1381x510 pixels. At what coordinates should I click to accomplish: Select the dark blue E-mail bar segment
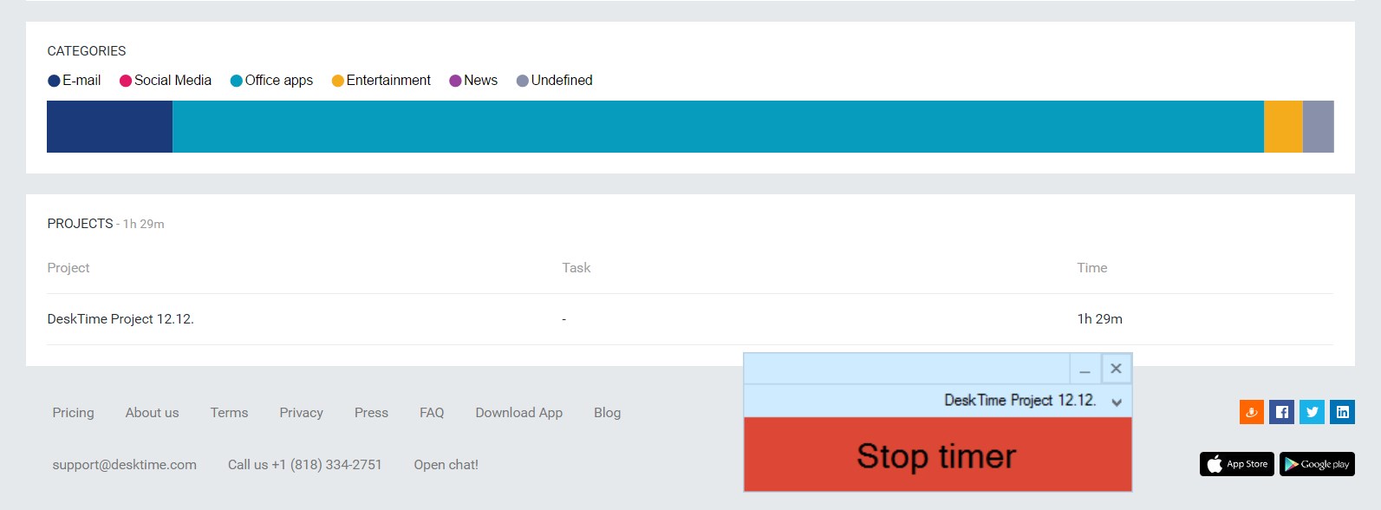[109, 127]
